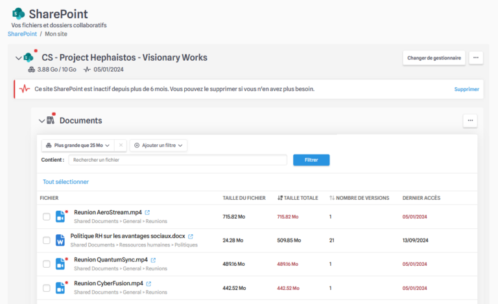Screen dimensions: 498x304
Task: Open Reunion CyberFusion.mp4 via its external link icon
Action: pos(148,284)
